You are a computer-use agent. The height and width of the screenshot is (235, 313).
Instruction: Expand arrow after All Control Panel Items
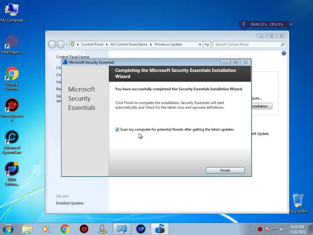pos(151,44)
